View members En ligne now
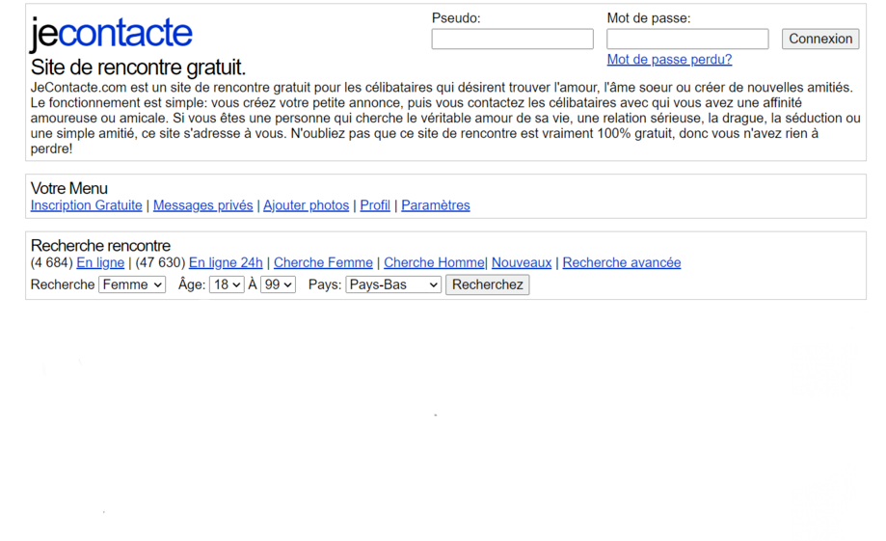Image resolution: width=886 pixels, height=541 pixels. 100,262
